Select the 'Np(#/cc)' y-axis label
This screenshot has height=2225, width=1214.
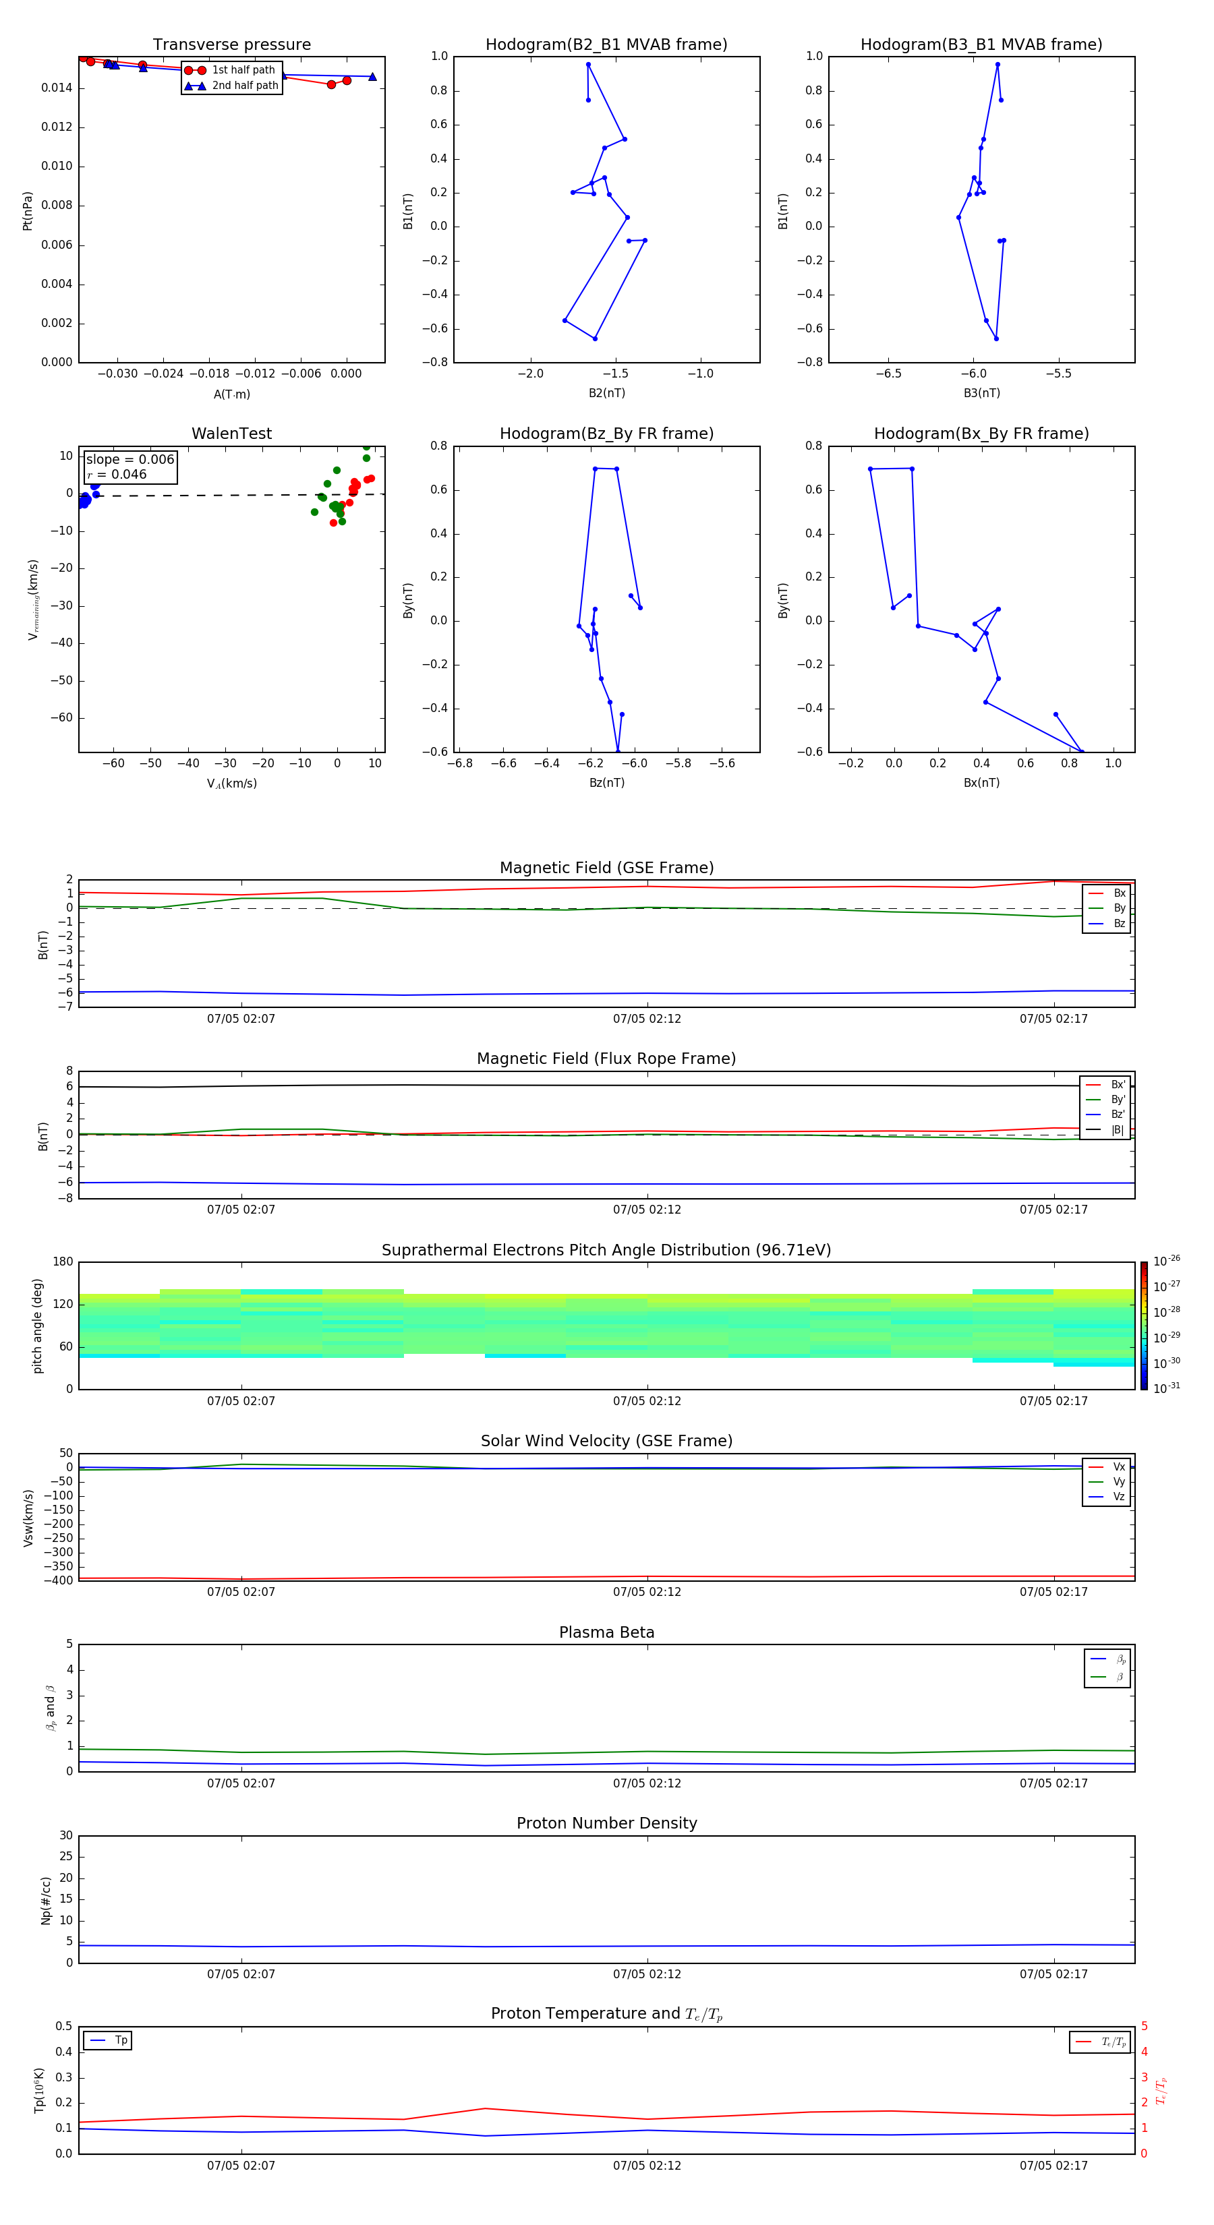pyautogui.click(x=46, y=1900)
